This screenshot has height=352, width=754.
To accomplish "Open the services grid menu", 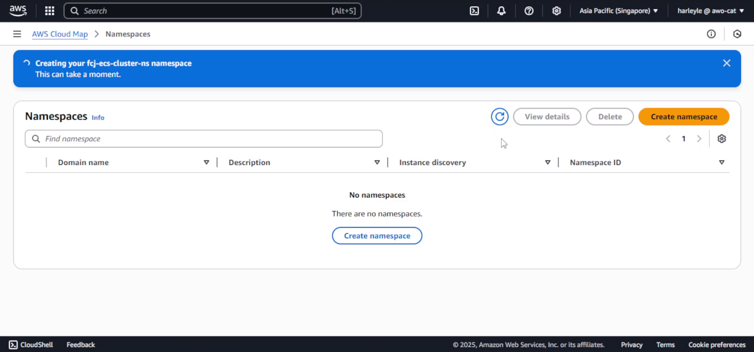I will [x=49, y=11].
